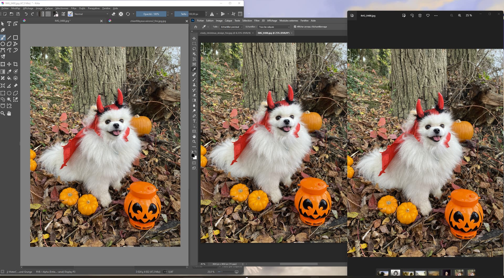Click the Opacité 100% slider in Krita
This screenshot has height=278, width=504.
click(x=151, y=14)
